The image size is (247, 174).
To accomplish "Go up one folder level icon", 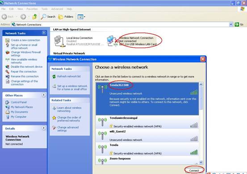I will tap(35, 17).
